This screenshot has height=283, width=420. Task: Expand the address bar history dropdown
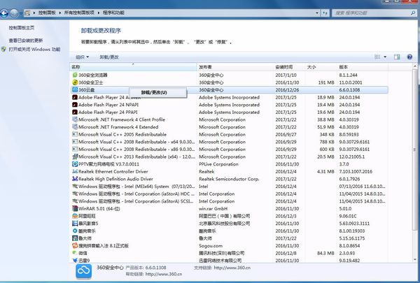317,13
